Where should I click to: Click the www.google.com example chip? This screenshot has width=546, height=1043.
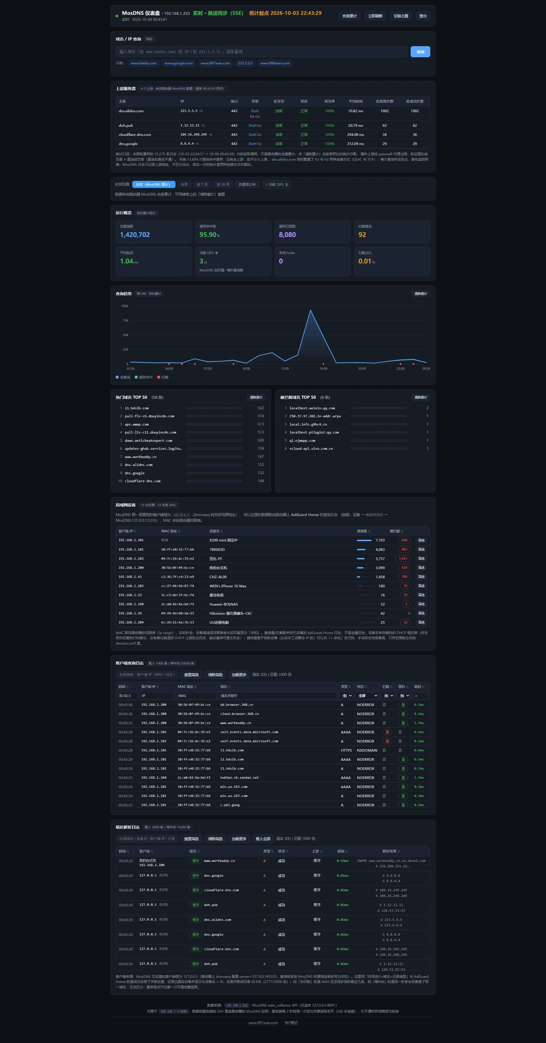179,63
